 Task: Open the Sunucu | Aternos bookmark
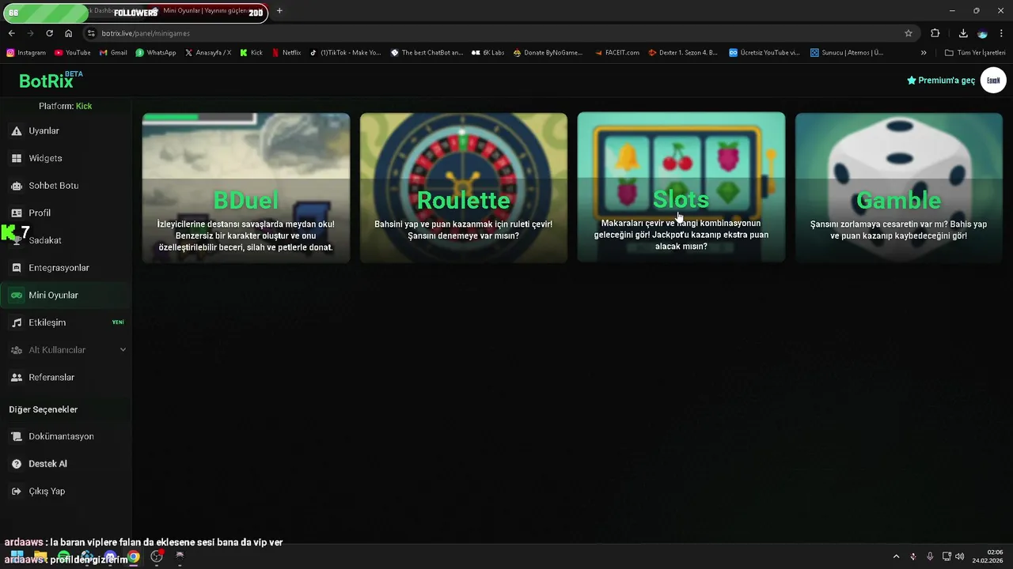[847, 53]
